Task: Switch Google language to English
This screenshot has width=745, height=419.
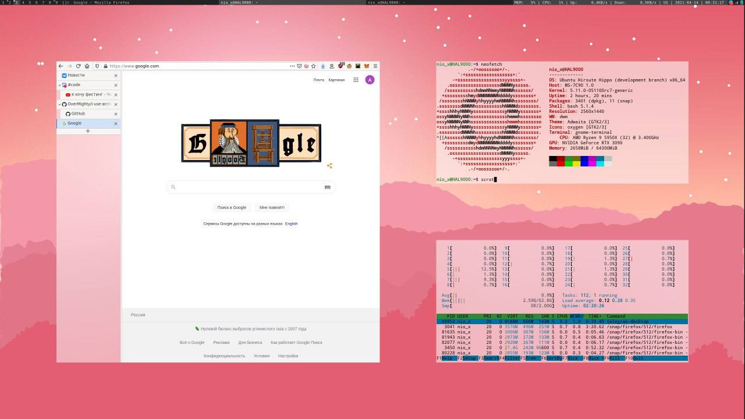Action: [x=291, y=223]
